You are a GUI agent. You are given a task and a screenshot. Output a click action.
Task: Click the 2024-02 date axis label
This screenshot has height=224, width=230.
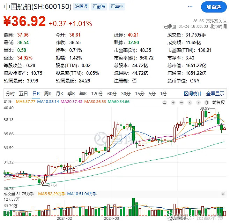click(x=65, y=218)
